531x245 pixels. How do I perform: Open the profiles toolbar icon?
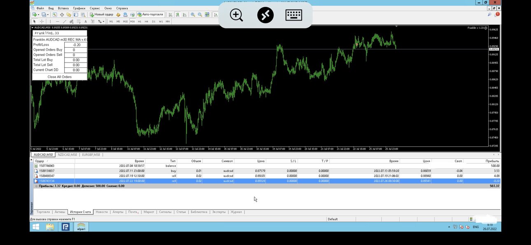point(44,14)
